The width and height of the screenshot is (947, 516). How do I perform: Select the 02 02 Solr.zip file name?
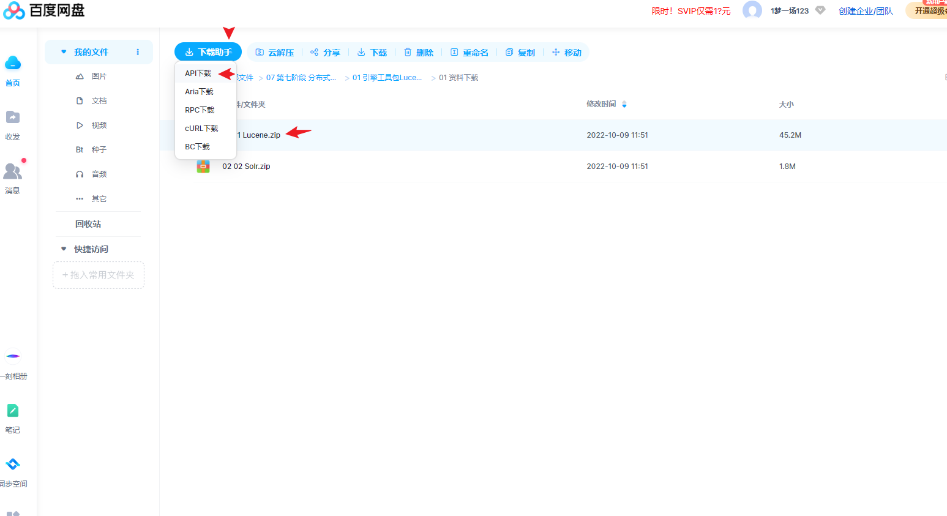pyautogui.click(x=246, y=166)
